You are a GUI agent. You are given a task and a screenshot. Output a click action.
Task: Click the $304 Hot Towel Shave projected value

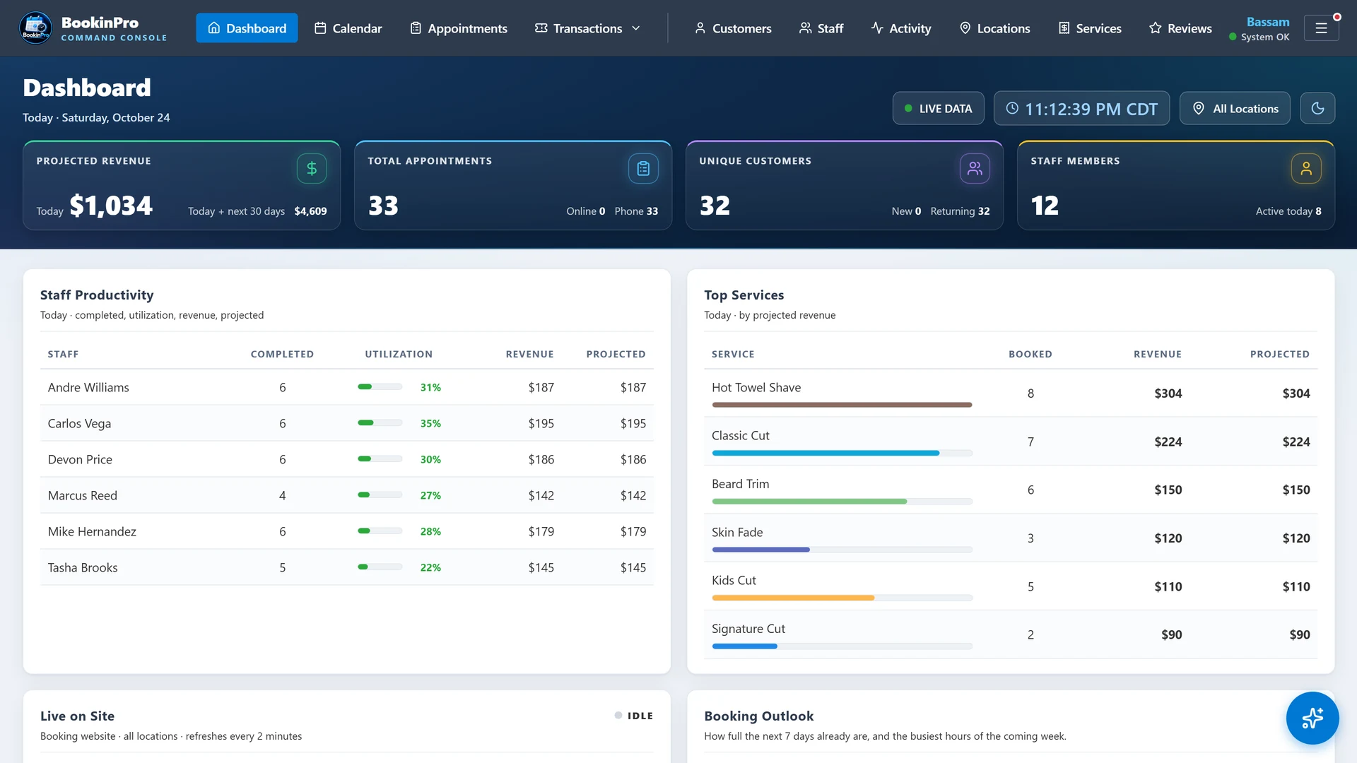point(1296,394)
